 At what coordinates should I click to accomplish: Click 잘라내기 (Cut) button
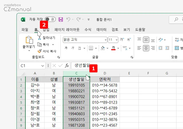point(46,38)
